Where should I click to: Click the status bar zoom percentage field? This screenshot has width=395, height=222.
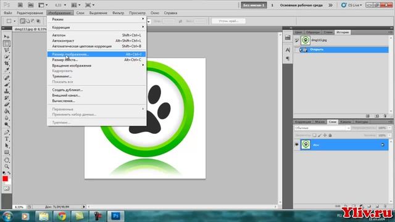pyautogui.click(x=19, y=207)
